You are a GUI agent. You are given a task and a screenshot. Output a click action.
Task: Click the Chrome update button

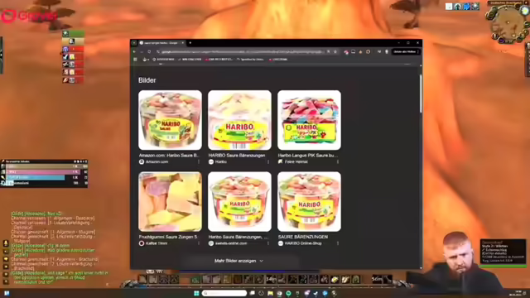pos(406,51)
